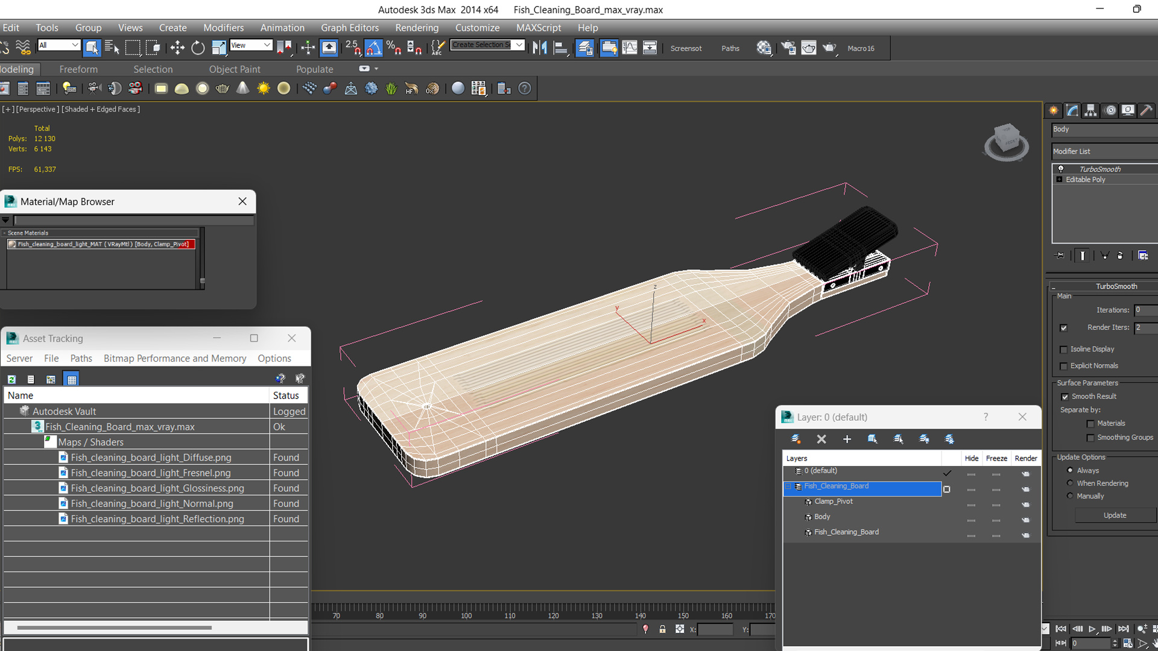Click the cone primitive icon
The width and height of the screenshot is (1158, 651).
point(242,89)
